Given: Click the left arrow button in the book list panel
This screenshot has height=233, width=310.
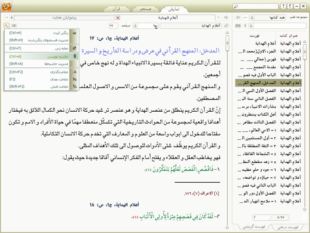Looking at the screenshot, I should point(238,18).
